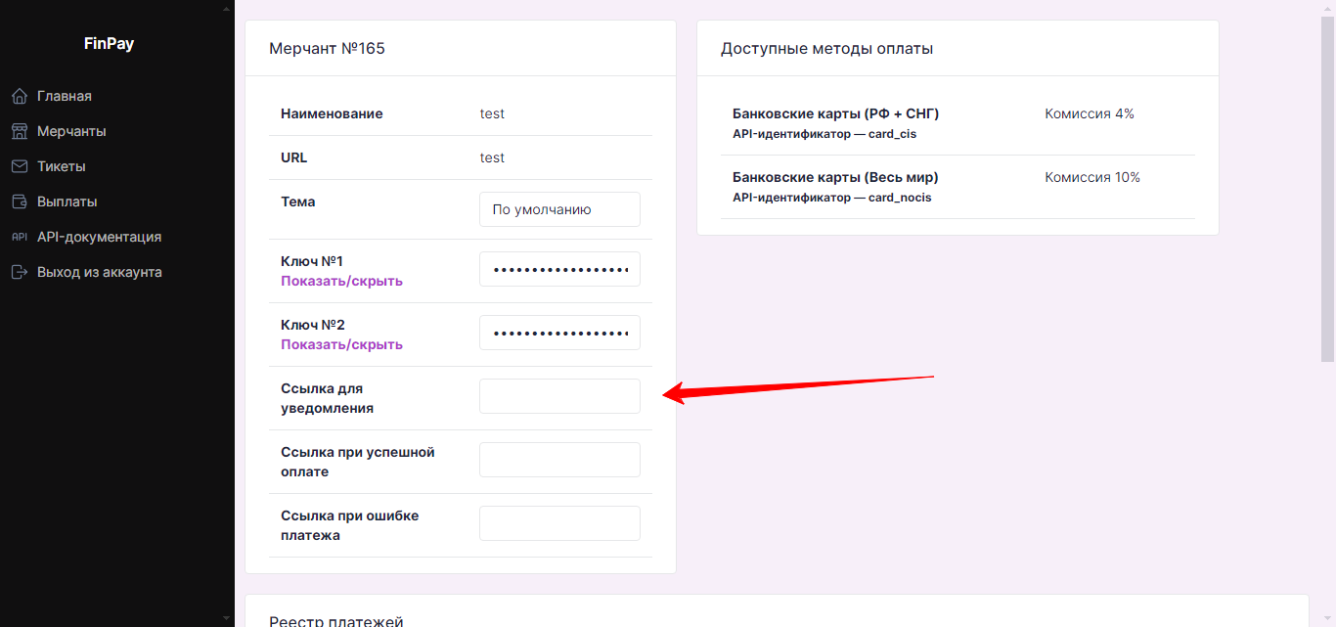1336x627 pixels.
Task: Select Главная in the navigation menu
Action: 64,95
